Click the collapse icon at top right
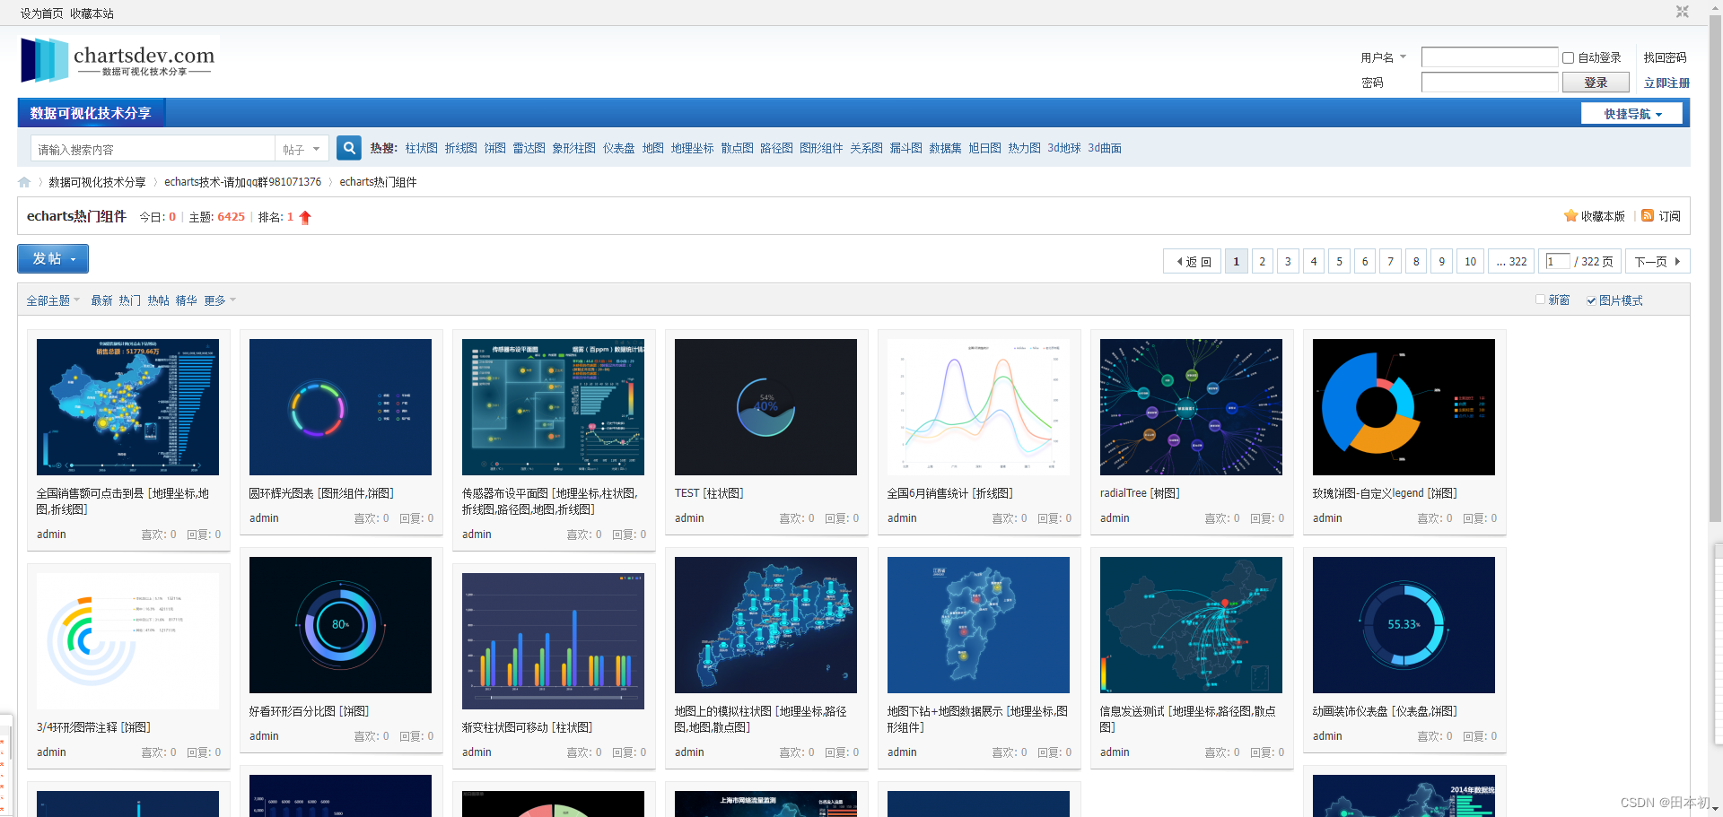This screenshot has height=817, width=1723. [1683, 12]
